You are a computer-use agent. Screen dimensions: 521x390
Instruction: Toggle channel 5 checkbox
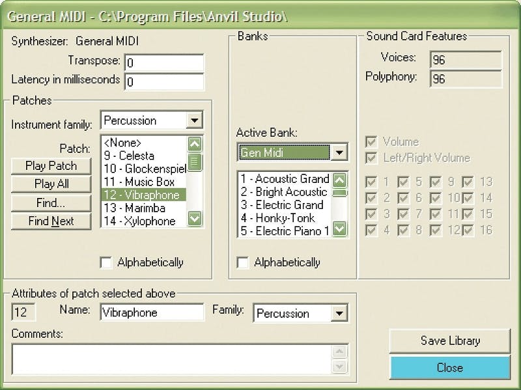pyautogui.click(x=403, y=182)
